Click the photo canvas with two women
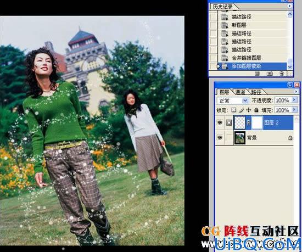Image resolution: width=302 pixels, height=252 pixels. tap(92, 131)
